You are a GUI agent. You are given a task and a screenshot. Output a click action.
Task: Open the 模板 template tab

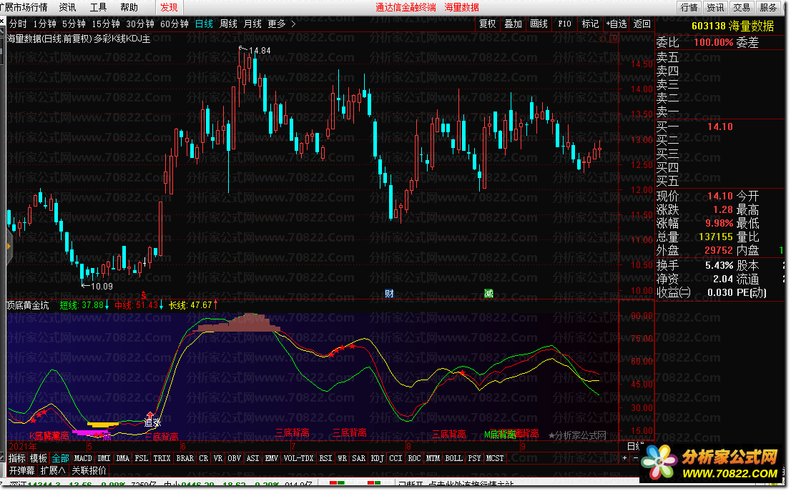(x=39, y=458)
